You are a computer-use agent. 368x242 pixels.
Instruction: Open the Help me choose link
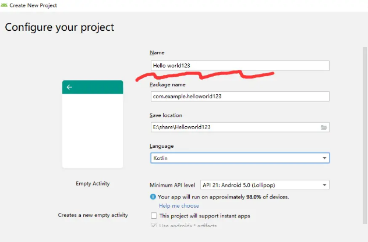179,206
